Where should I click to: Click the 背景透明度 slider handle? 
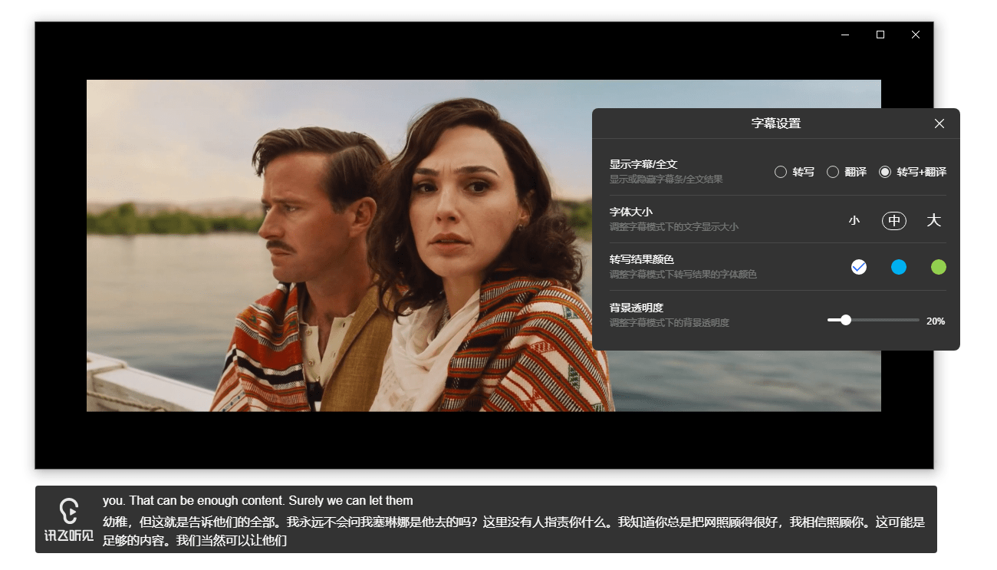pyautogui.click(x=846, y=320)
